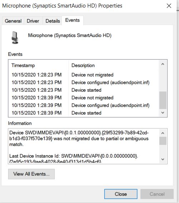Image resolution: width=179 pixels, height=203 pixels.
Task: Click Information box scroll down arrow
Action: (163, 159)
